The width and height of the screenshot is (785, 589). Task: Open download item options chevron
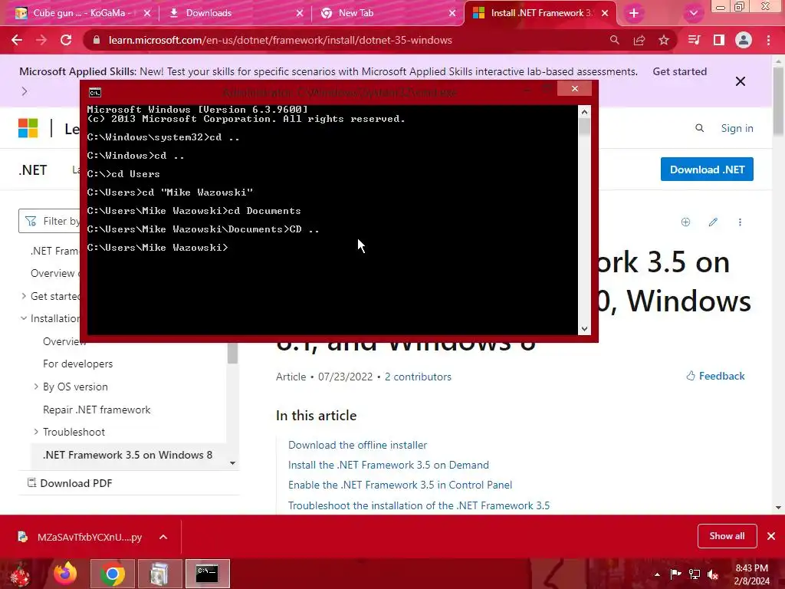[x=163, y=537]
